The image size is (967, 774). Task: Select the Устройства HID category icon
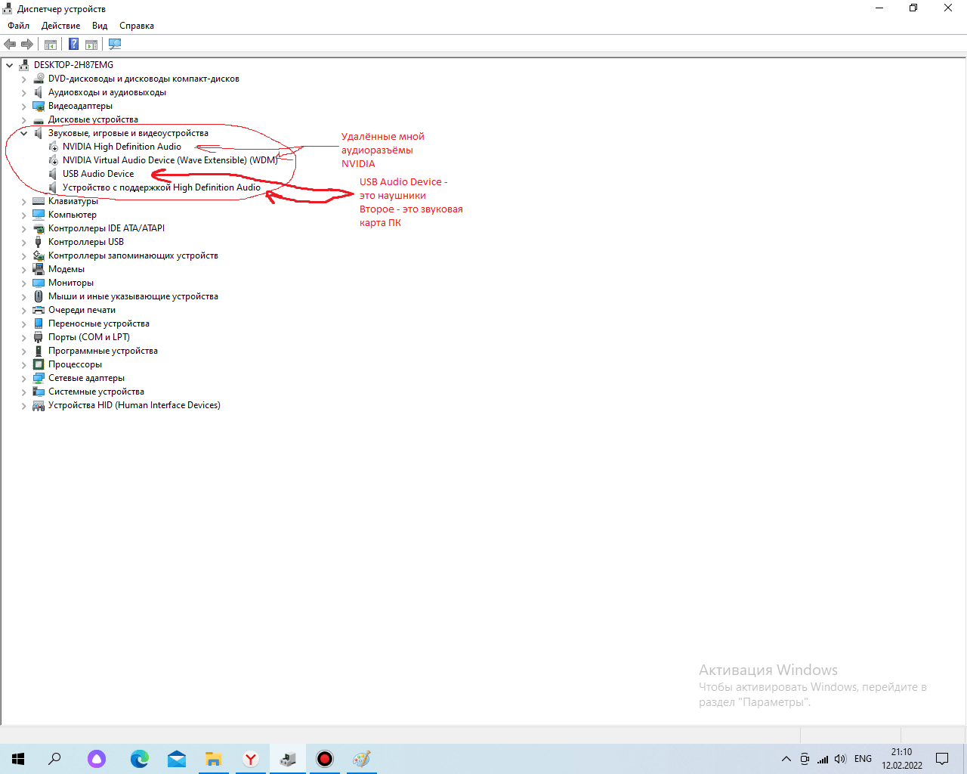coord(39,405)
